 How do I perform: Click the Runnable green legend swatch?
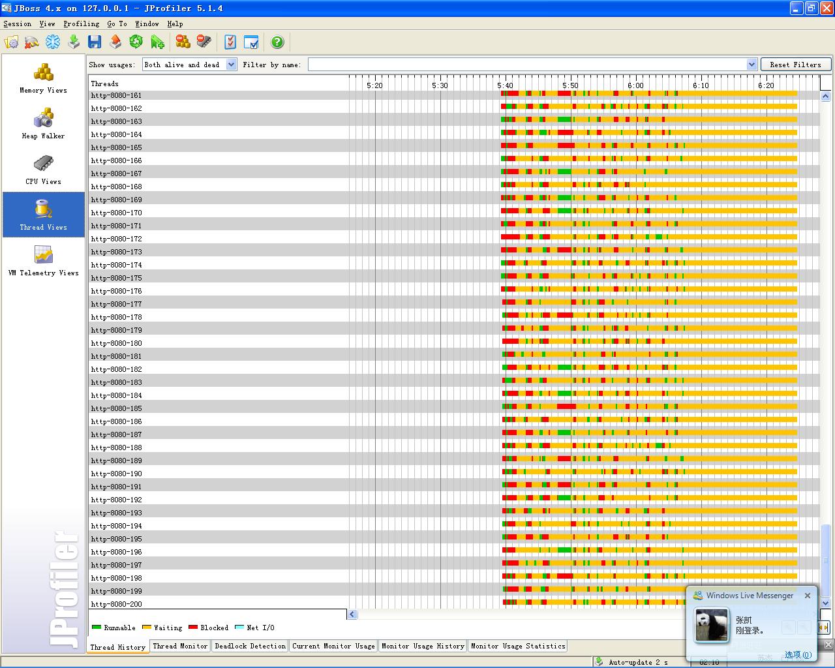tap(97, 628)
